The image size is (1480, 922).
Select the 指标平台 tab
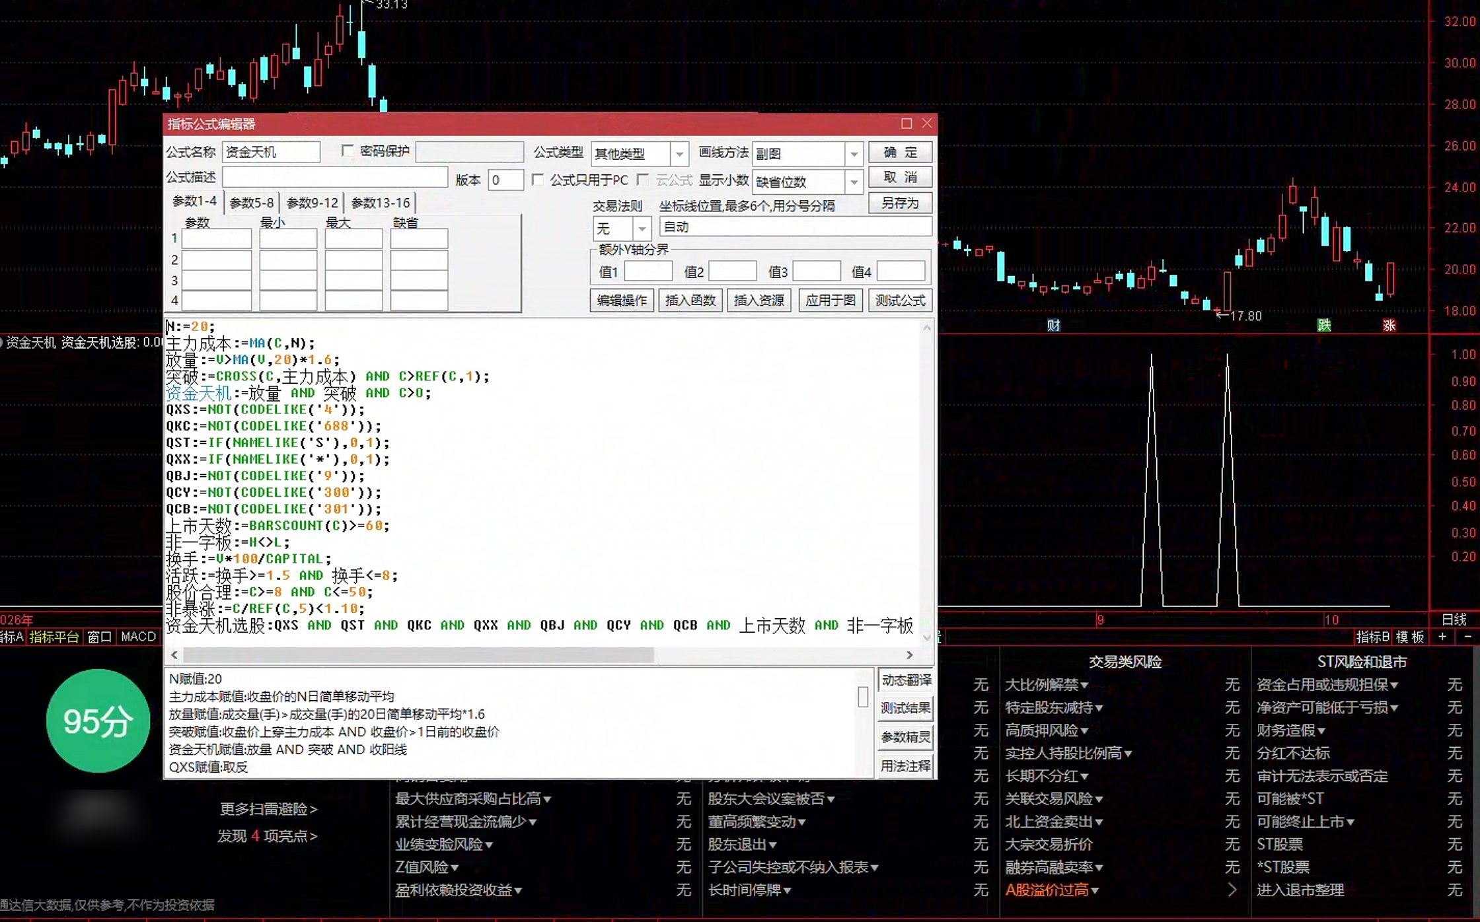click(x=54, y=637)
